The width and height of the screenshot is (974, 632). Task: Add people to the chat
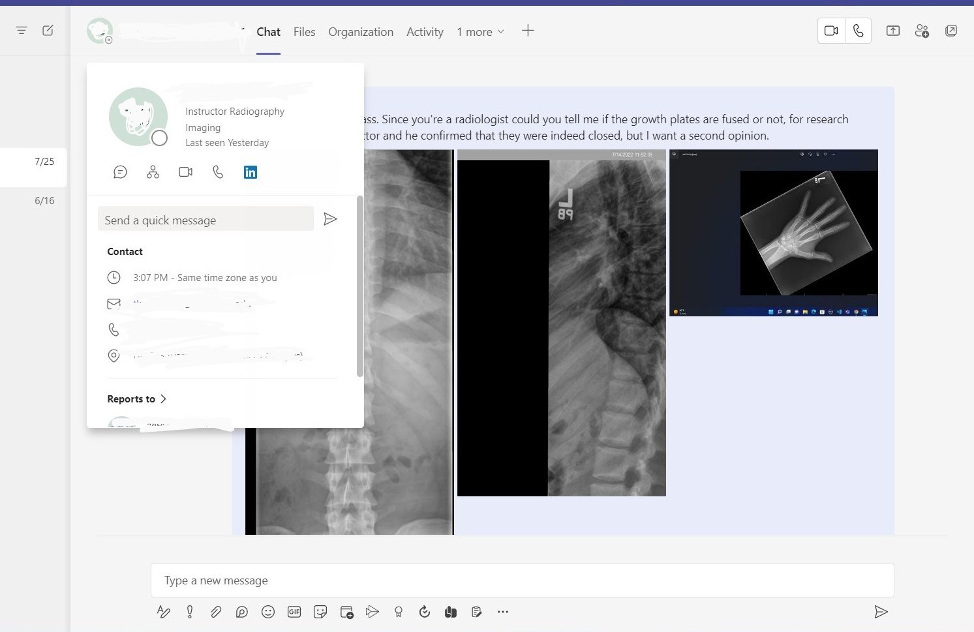(x=922, y=31)
